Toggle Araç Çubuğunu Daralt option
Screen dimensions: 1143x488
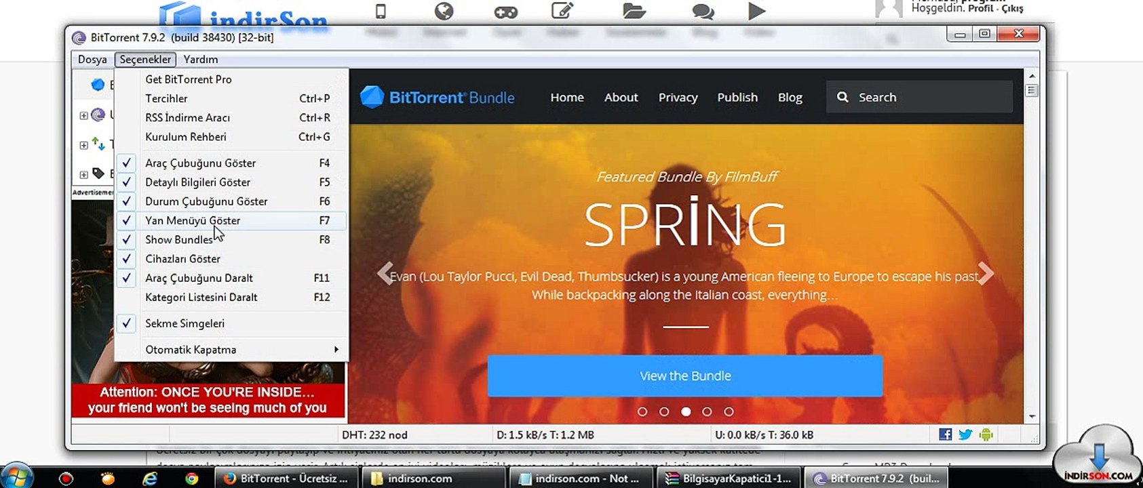click(x=232, y=278)
